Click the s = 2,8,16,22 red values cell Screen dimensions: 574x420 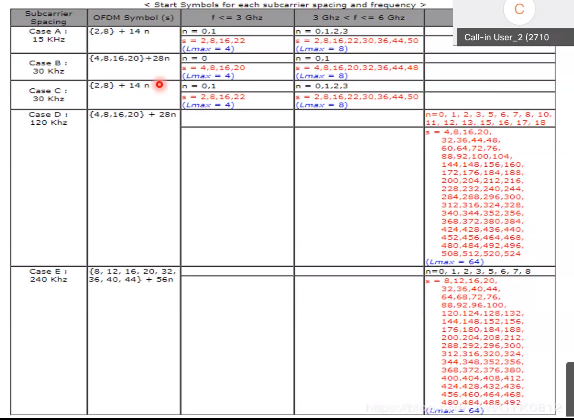[x=214, y=41]
